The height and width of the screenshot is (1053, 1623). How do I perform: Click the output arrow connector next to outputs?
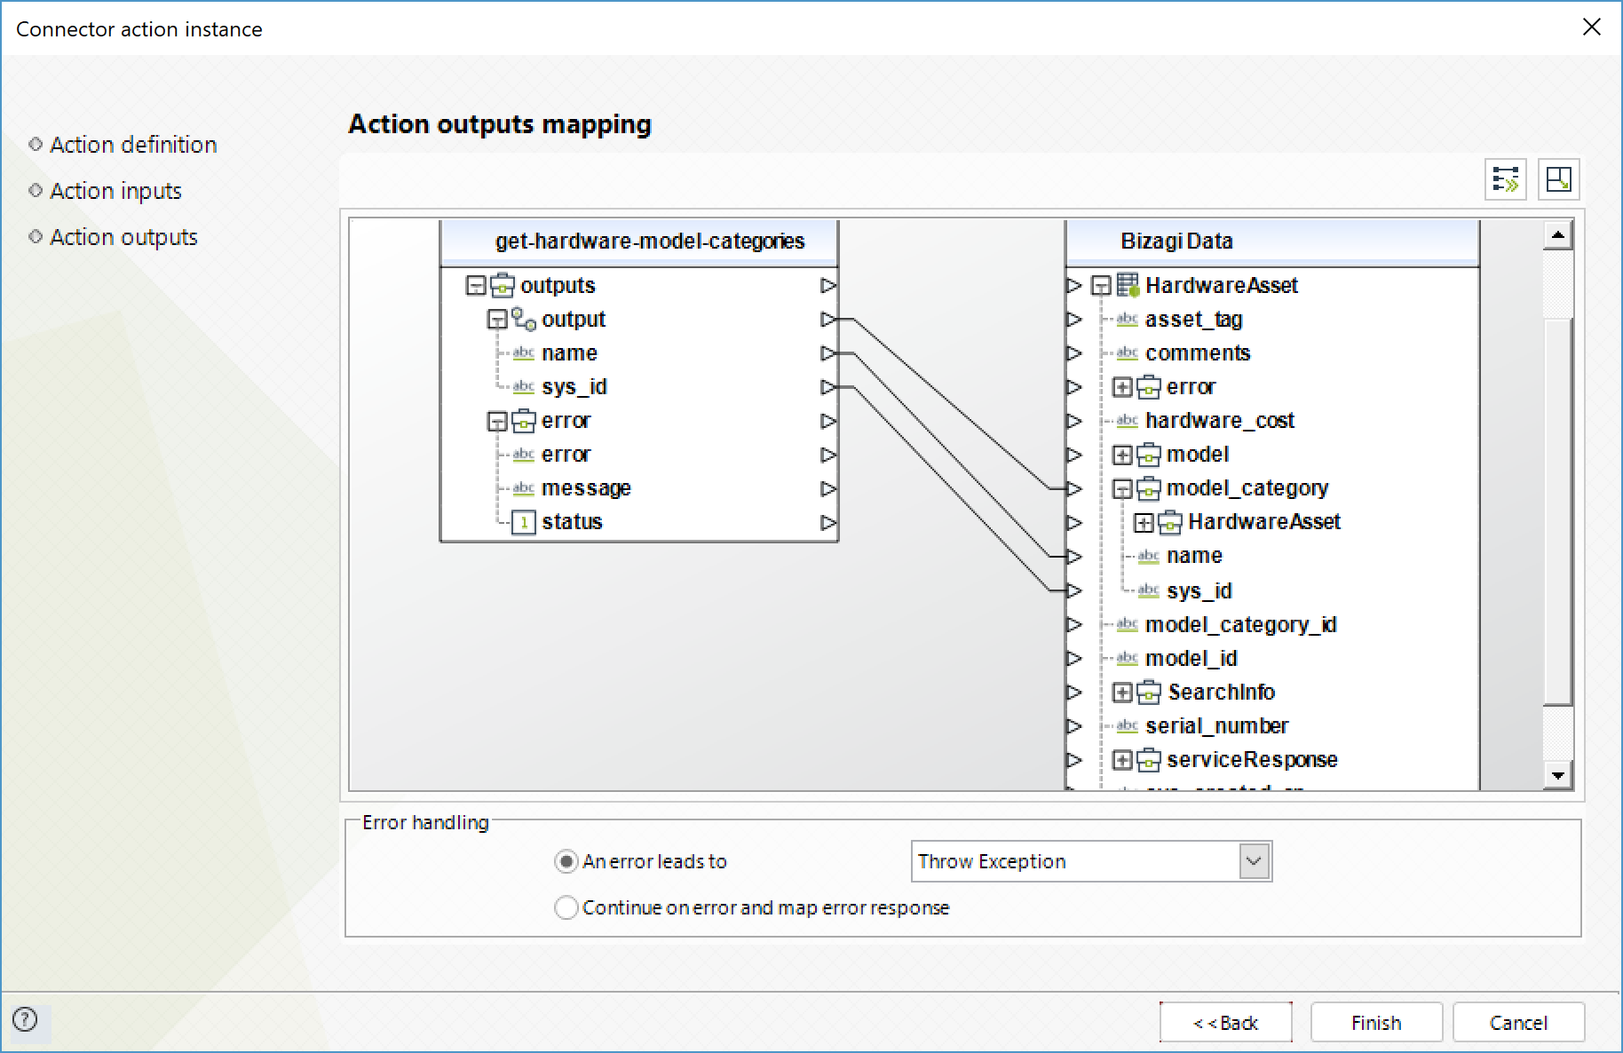(828, 285)
